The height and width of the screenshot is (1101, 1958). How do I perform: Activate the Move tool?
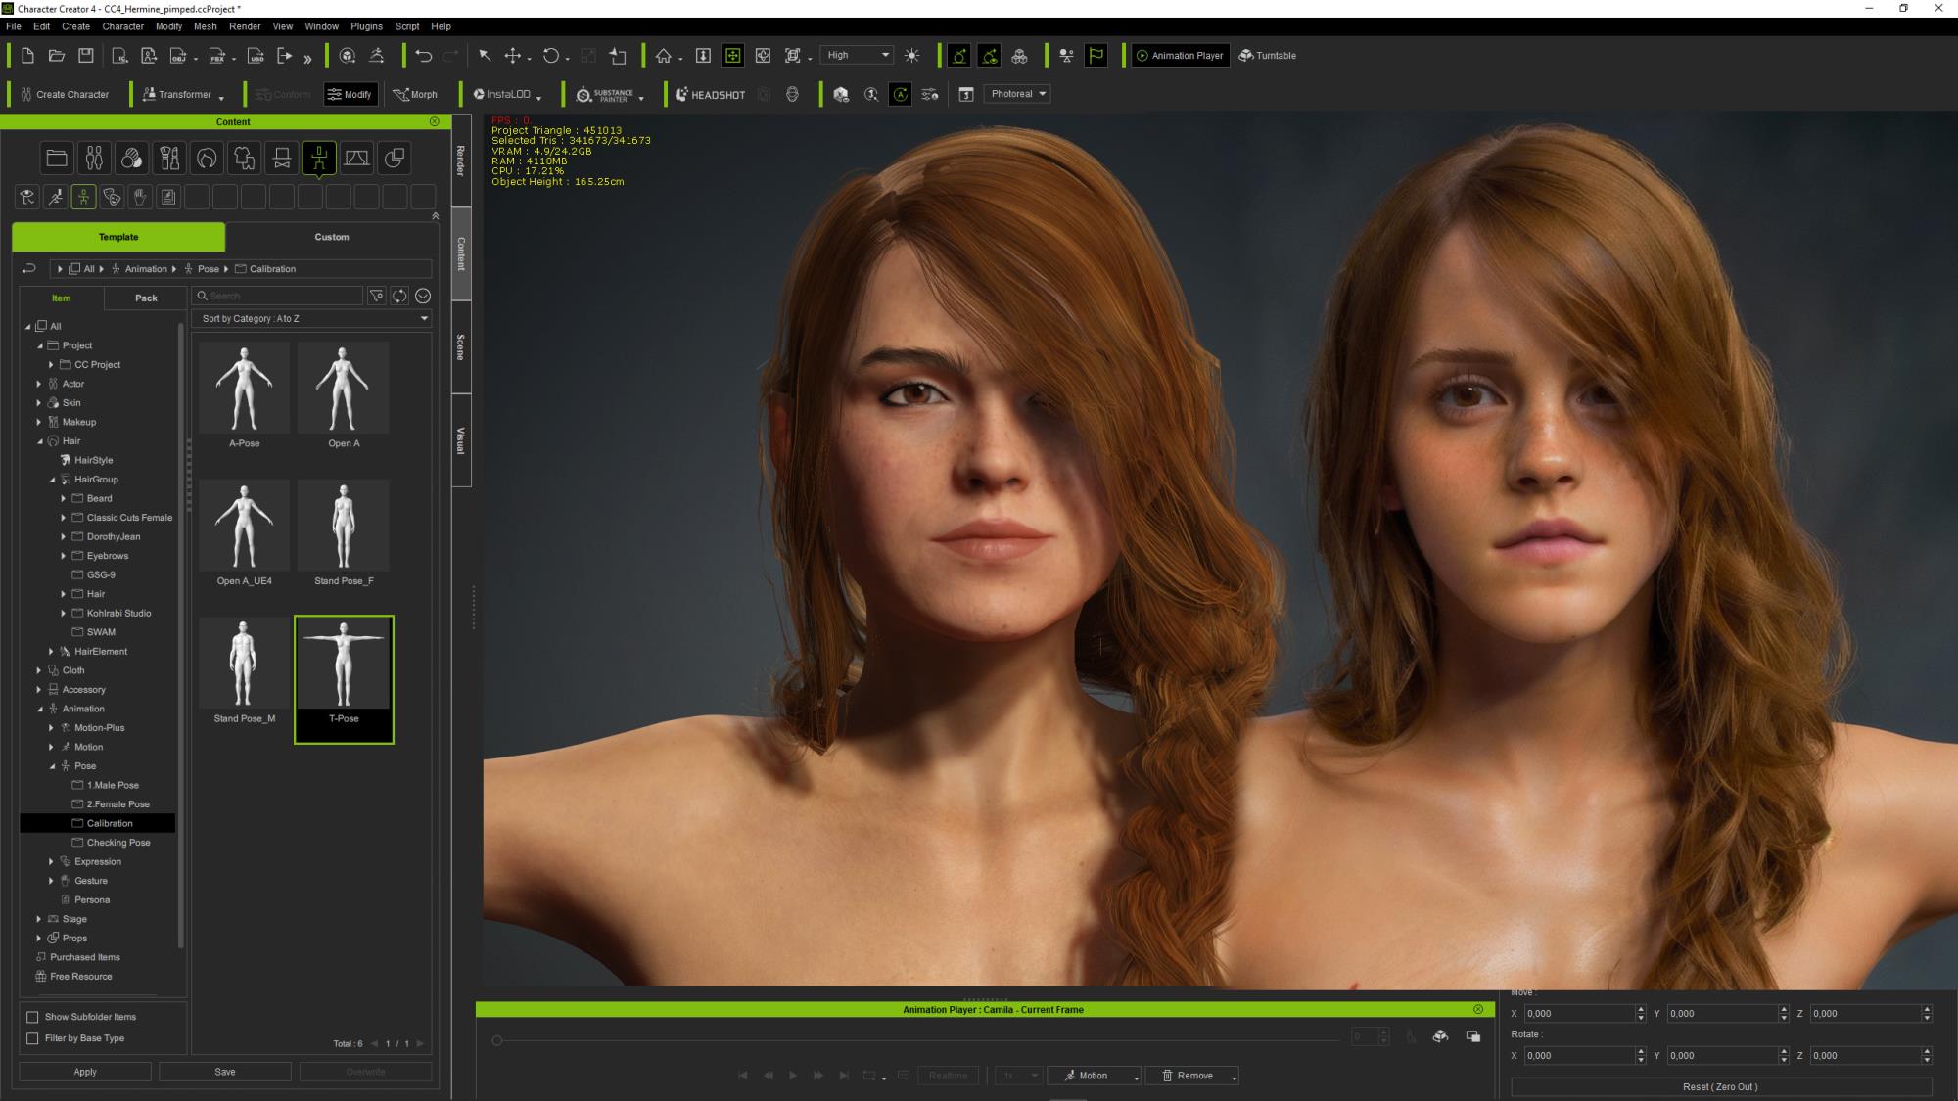(x=513, y=56)
